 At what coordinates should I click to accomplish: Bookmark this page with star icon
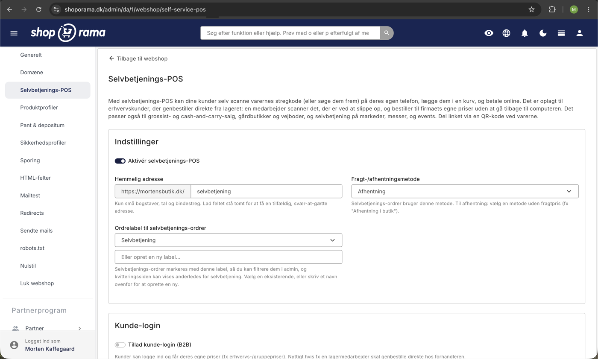tap(531, 9)
